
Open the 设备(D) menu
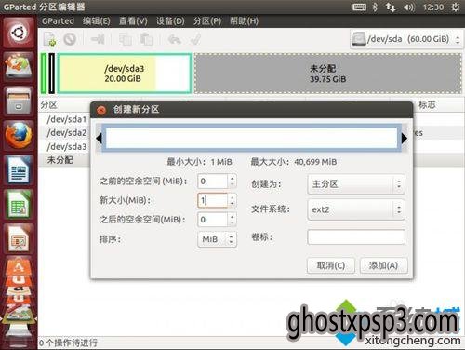[170, 21]
